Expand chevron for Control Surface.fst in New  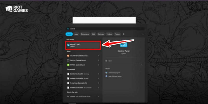pyautogui.click(x=99, y=79)
